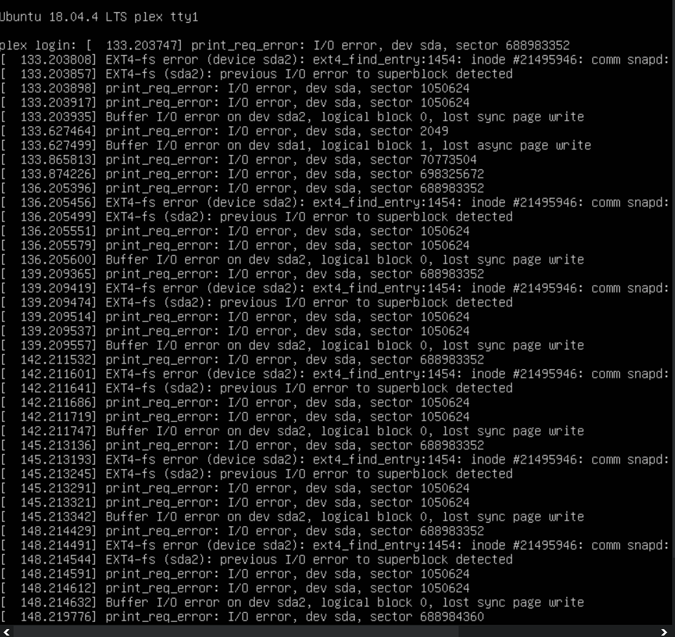The width and height of the screenshot is (675, 637).
Task: Click the right scroll arrow at bottom
Action: point(664,632)
